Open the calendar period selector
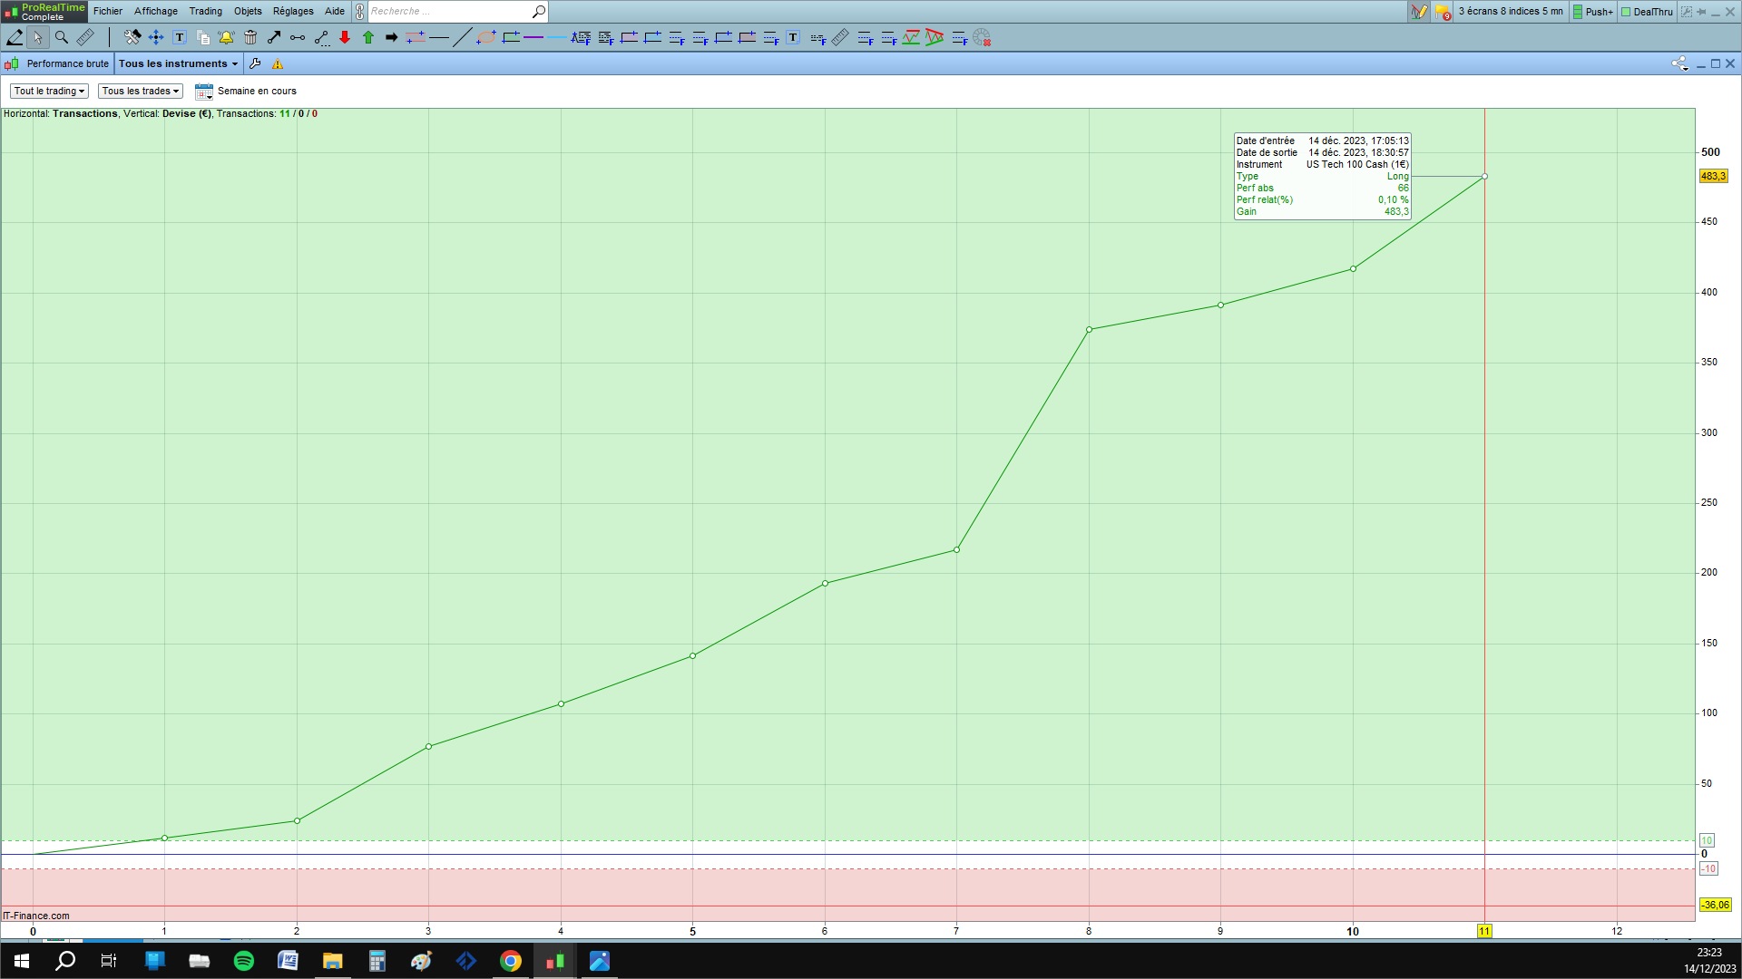 [x=204, y=92]
